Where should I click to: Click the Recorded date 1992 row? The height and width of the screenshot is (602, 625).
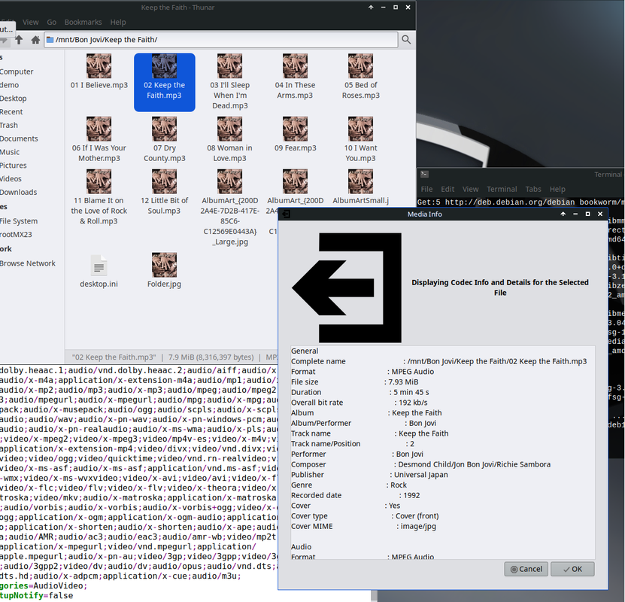click(356, 496)
